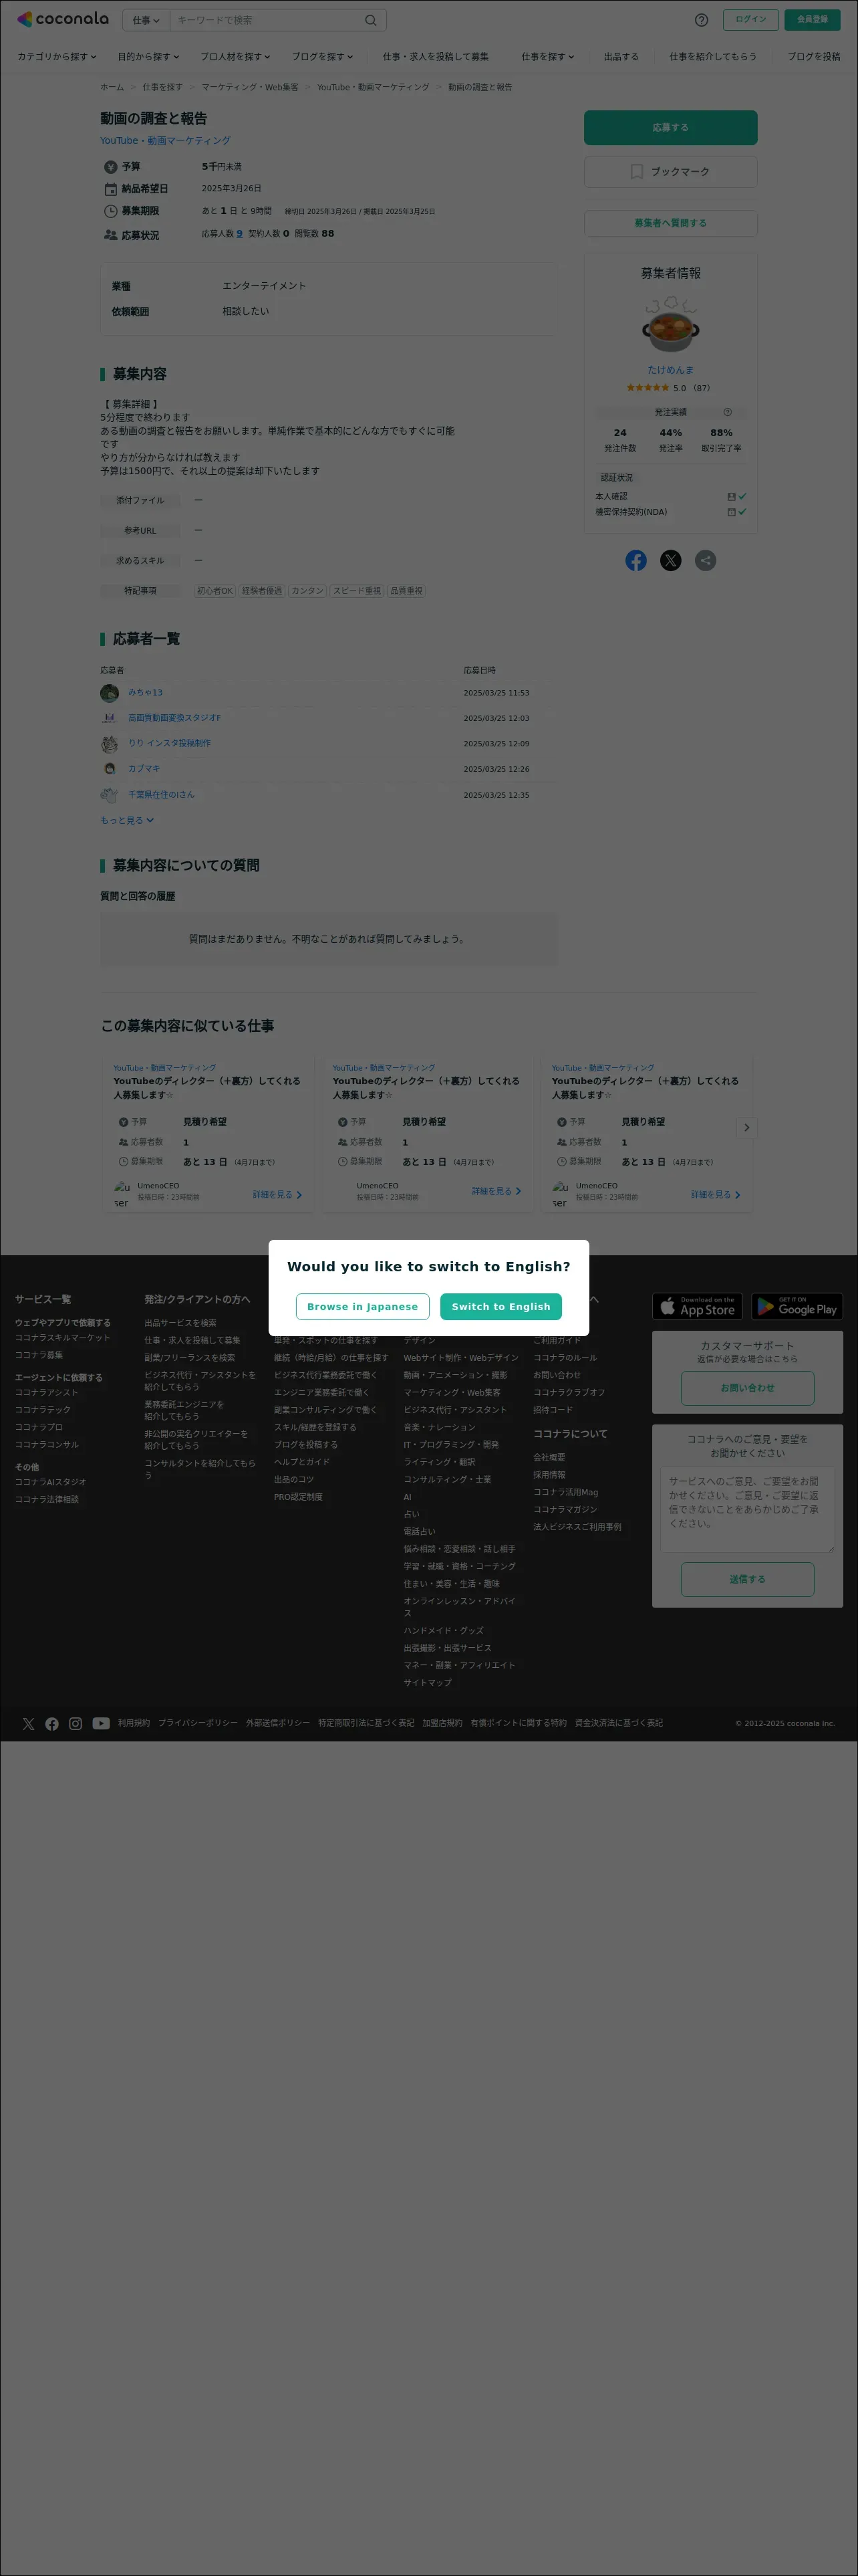Open 詳細を見る on the third similar job card

(715, 1195)
